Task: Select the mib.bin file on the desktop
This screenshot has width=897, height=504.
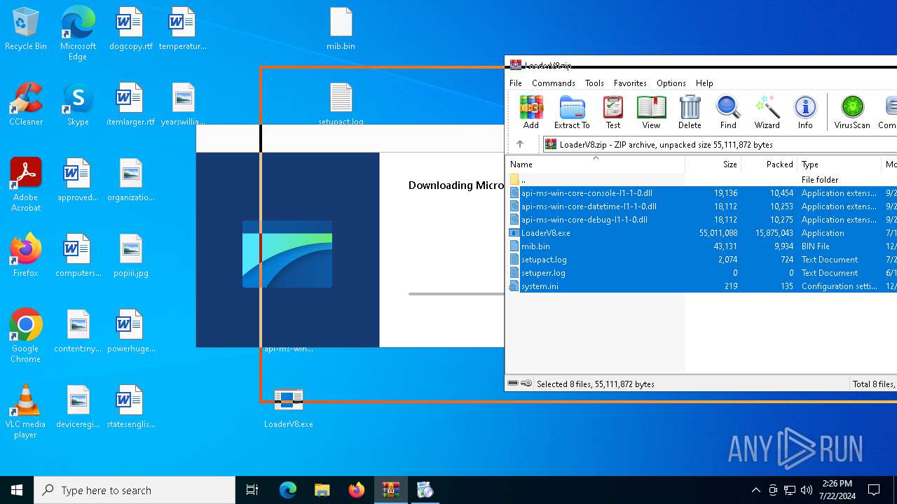Action: pos(341,29)
